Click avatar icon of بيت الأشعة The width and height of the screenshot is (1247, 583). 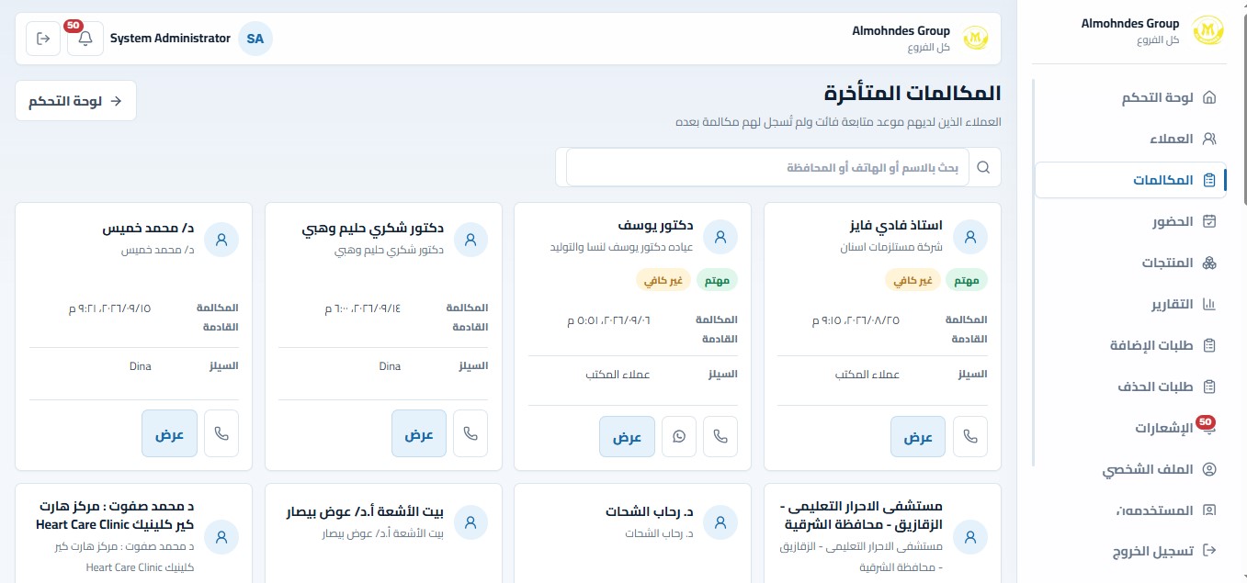coord(470,521)
